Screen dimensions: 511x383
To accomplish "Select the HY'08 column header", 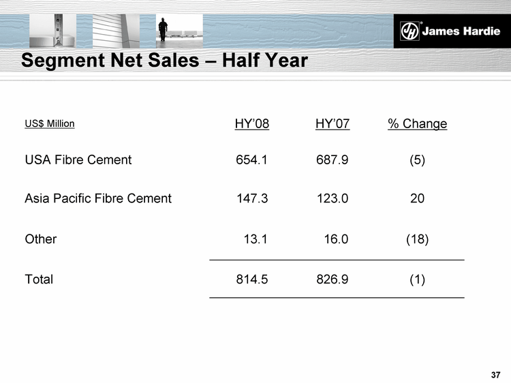I will pos(251,124).
